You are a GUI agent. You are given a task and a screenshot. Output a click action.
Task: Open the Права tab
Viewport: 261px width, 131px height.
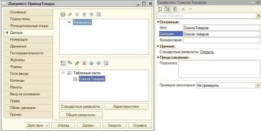pyautogui.click(x=28, y=101)
